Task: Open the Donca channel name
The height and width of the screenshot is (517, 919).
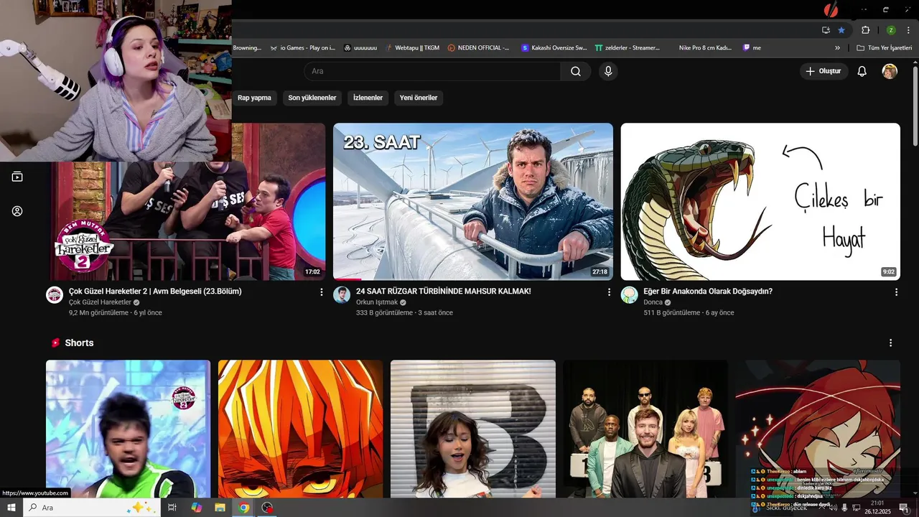Action: (653, 302)
